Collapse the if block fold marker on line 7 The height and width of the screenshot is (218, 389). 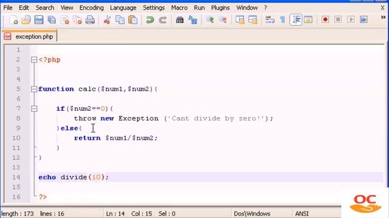(x=34, y=108)
